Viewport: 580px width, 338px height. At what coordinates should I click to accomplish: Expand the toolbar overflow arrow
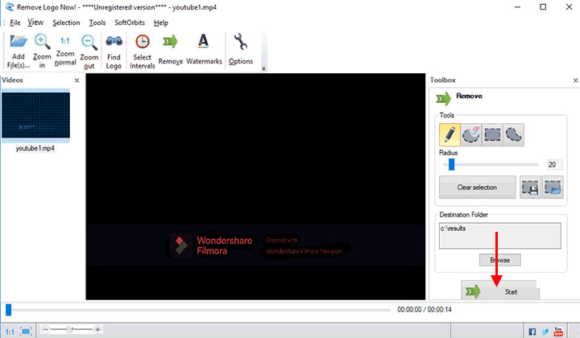[x=264, y=69]
